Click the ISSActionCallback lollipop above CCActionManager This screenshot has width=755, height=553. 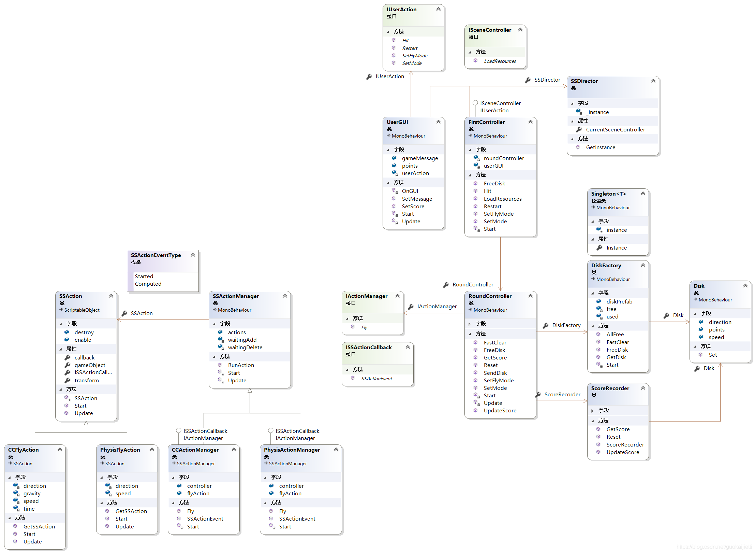(178, 430)
